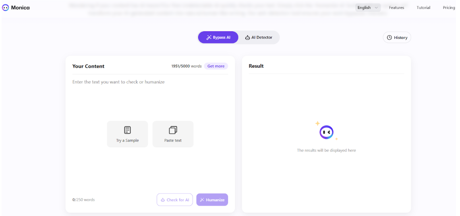This screenshot has height=216, width=460.
Task: Click the Try a Sample document icon
Action: (127, 130)
